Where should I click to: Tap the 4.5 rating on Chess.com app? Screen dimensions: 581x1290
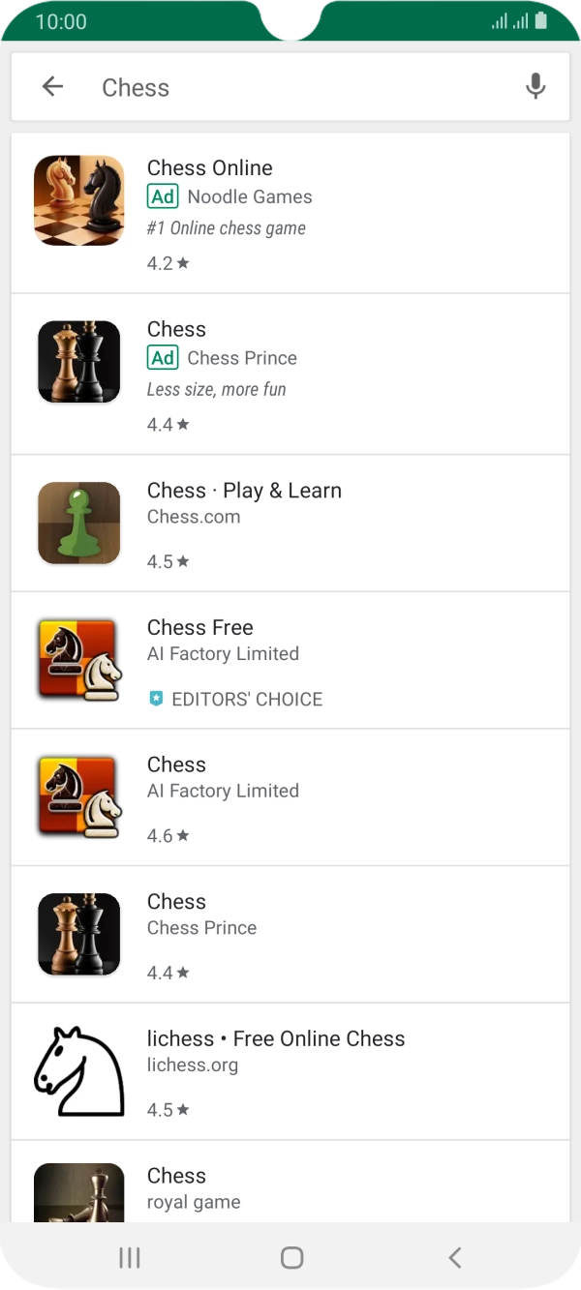coord(167,560)
